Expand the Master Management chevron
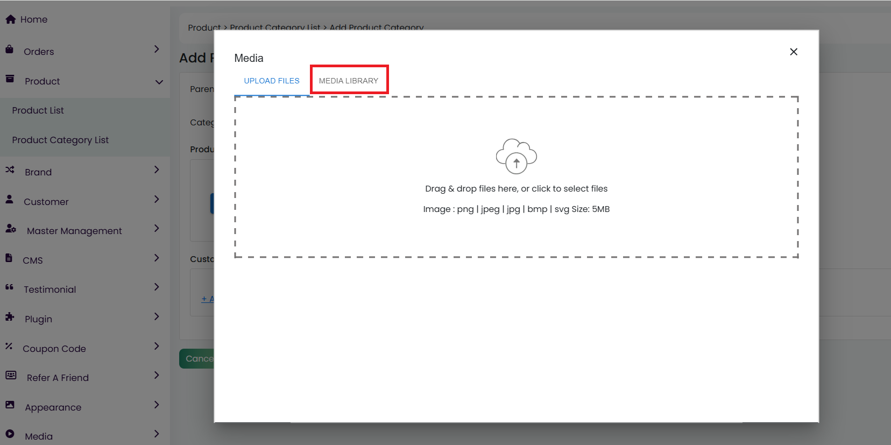This screenshot has width=891, height=445. coord(157,229)
